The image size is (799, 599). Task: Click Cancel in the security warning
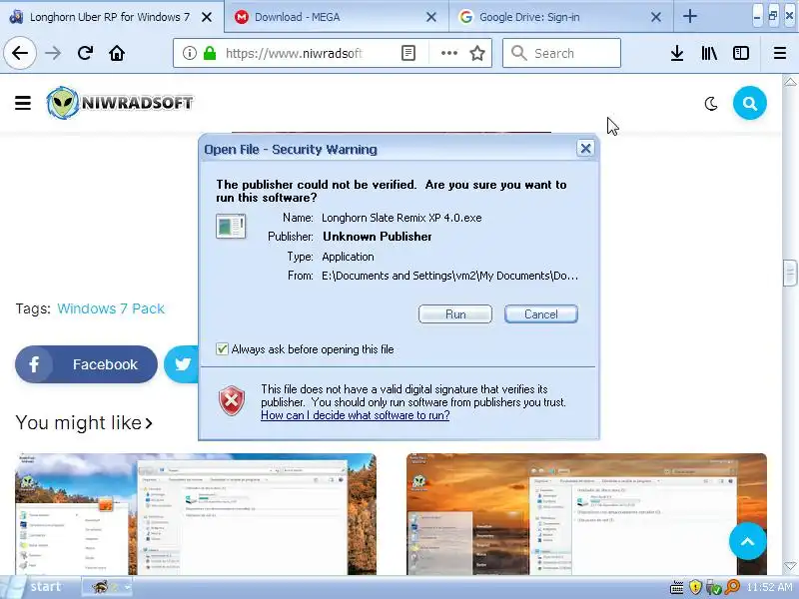(x=541, y=314)
